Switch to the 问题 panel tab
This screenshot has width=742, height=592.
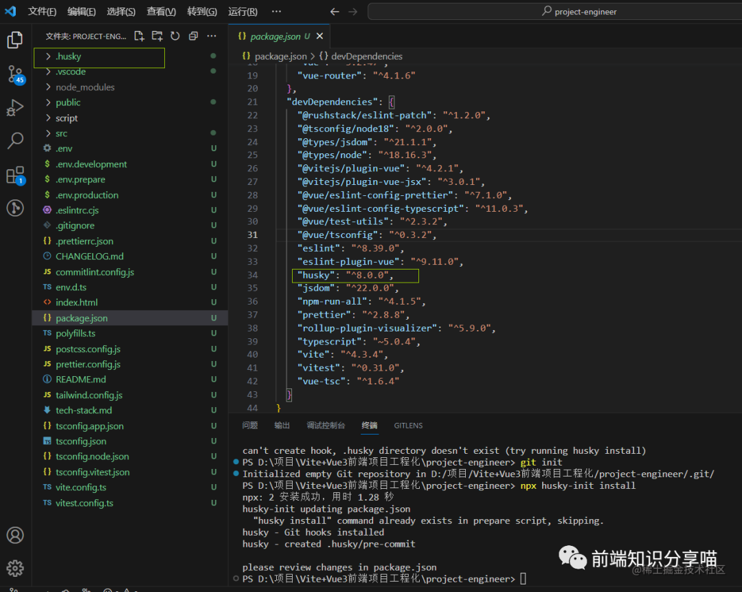(250, 426)
